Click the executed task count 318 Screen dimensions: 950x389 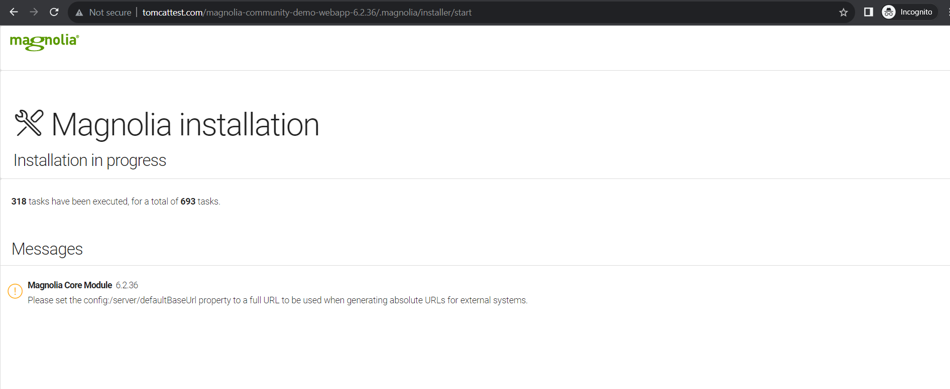point(19,202)
